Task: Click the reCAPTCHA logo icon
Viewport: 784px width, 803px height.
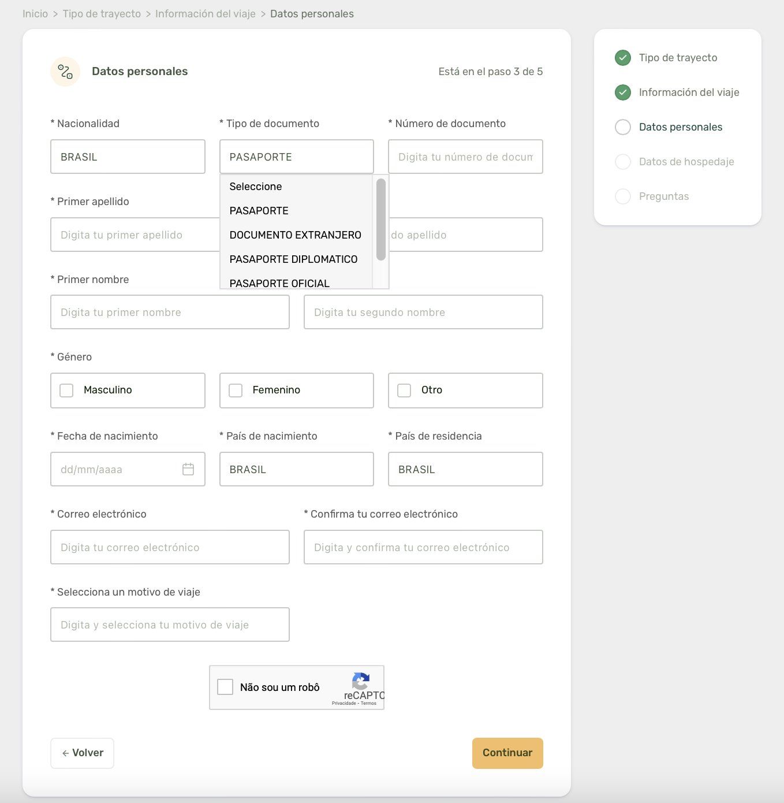Action: (361, 681)
